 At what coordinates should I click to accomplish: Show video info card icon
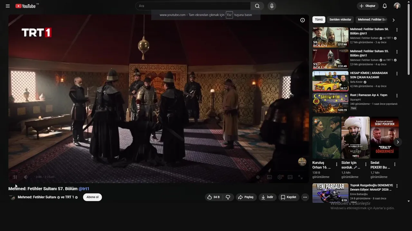(303, 20)
